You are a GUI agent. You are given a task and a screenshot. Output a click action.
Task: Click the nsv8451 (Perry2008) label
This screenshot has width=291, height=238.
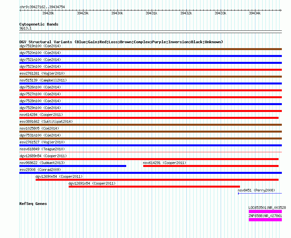[x=256, y=190]
